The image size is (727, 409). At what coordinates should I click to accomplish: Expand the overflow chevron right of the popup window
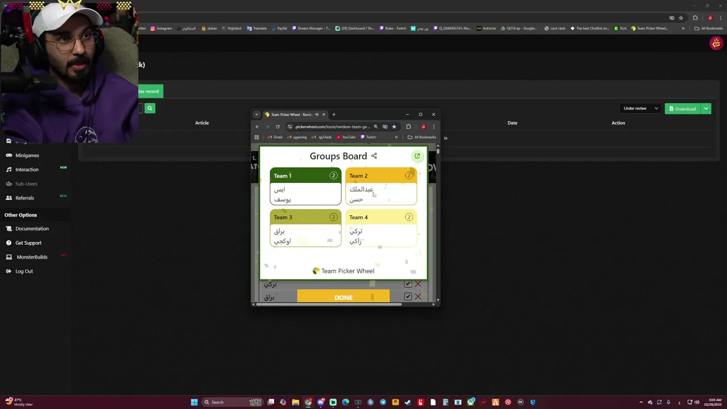[x=445, y=138]
